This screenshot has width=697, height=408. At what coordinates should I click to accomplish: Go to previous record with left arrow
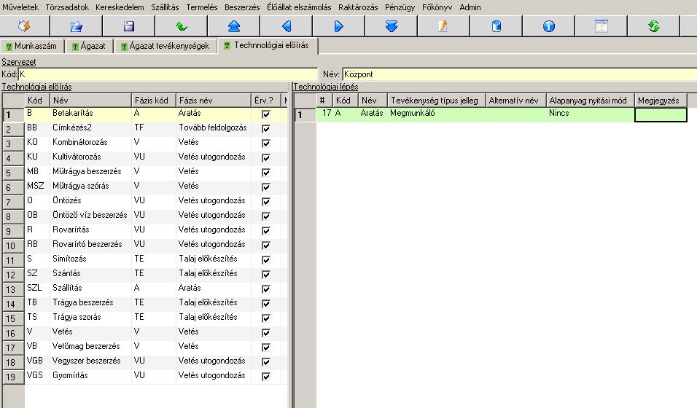[287, 27]
